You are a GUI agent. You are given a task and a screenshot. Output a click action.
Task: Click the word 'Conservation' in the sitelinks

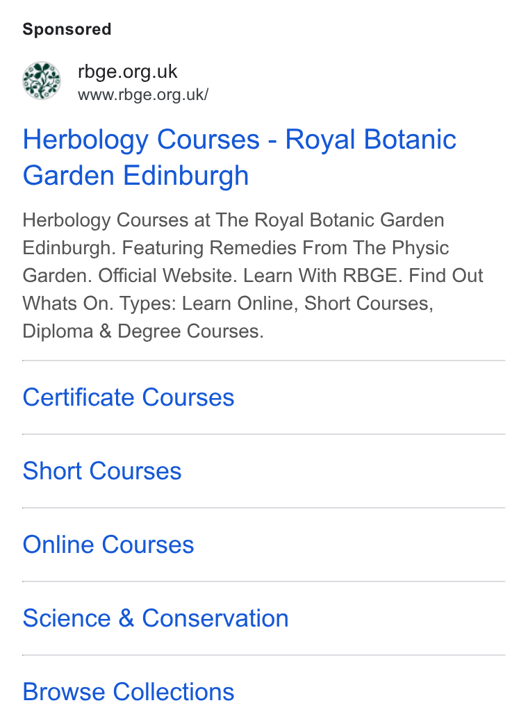point(215,618)
